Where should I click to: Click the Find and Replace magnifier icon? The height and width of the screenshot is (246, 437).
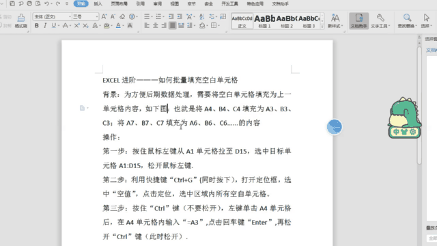pos(407,18)
